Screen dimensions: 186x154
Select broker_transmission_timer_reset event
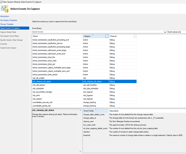[x=45, y=61]
